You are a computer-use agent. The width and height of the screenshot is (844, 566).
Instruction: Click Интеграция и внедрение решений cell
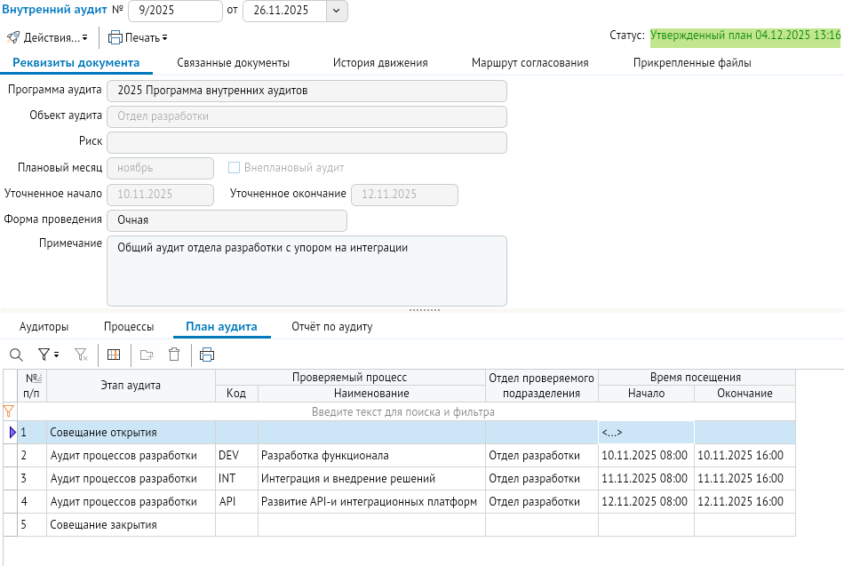point(371,479)
